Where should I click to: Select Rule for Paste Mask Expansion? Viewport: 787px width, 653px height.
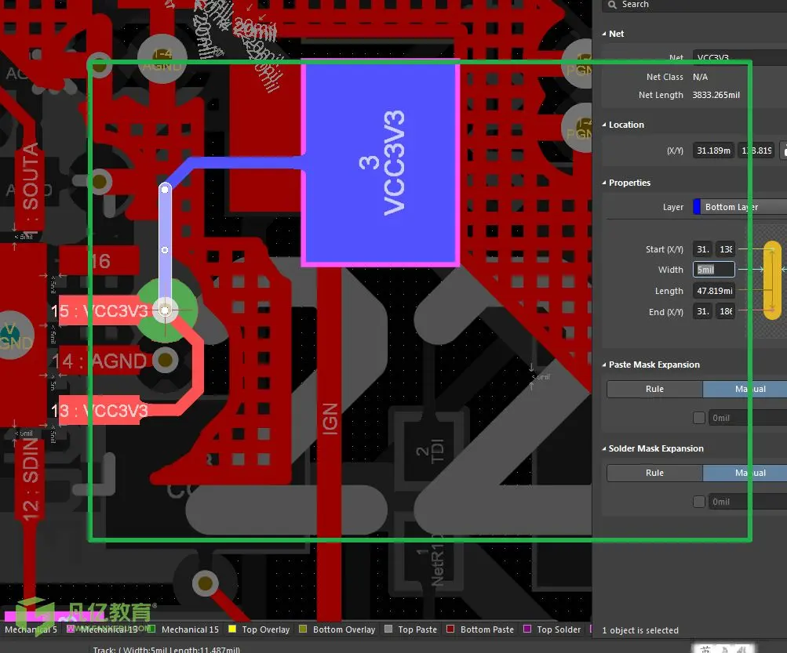click(x=654, y=389)
